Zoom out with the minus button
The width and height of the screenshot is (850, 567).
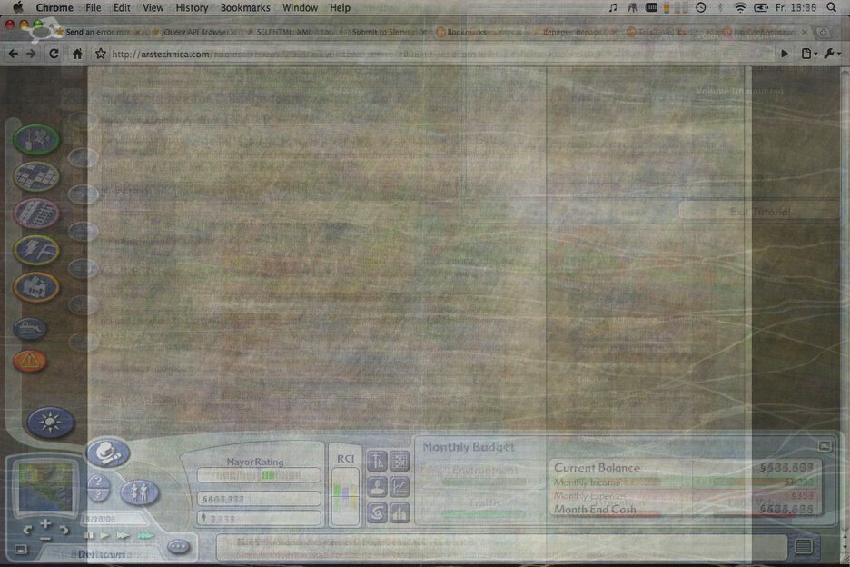click(45, 538)
